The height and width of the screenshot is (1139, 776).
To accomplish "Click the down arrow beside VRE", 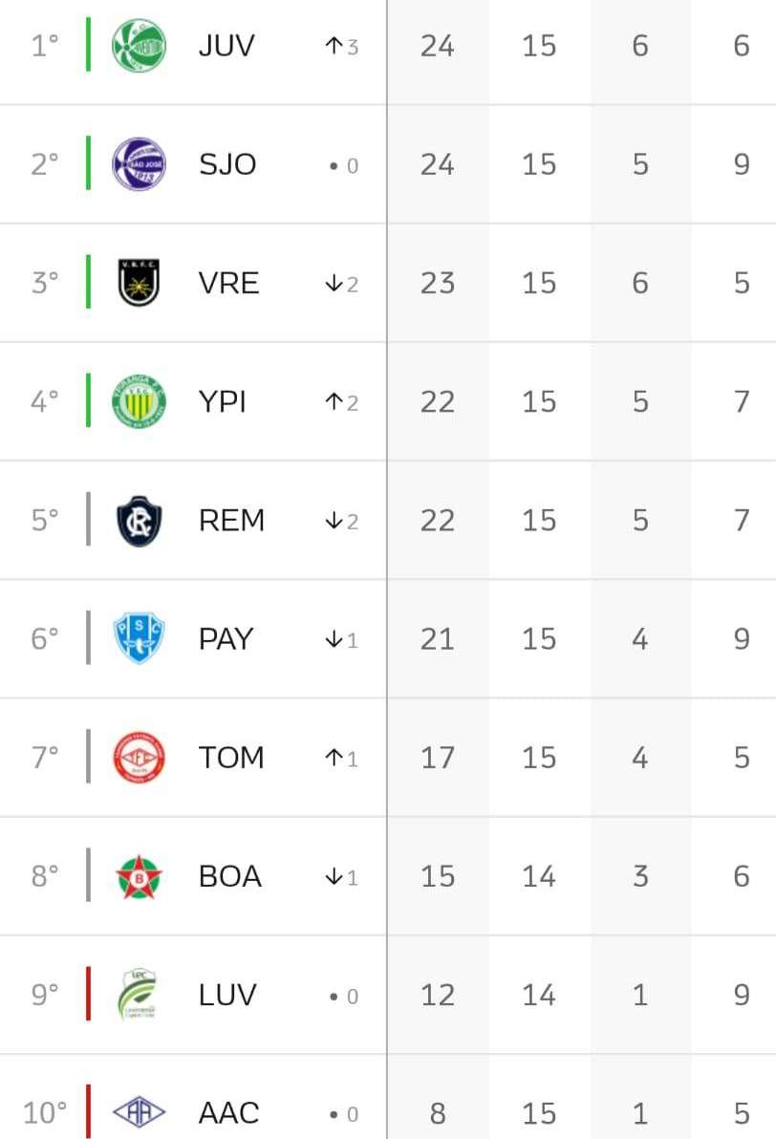I will 334,284.
